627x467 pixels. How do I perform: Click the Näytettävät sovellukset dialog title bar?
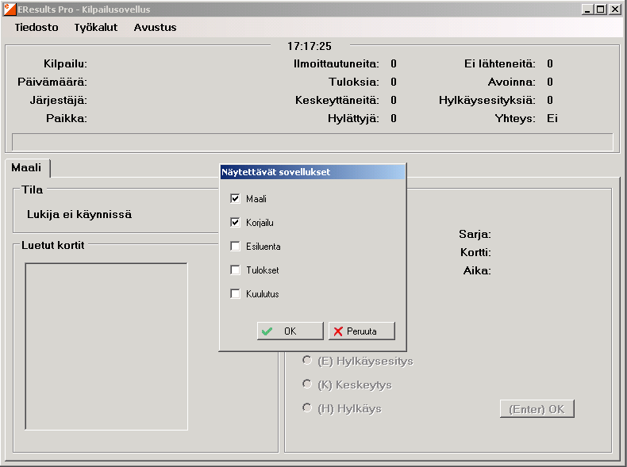[313, 172]
